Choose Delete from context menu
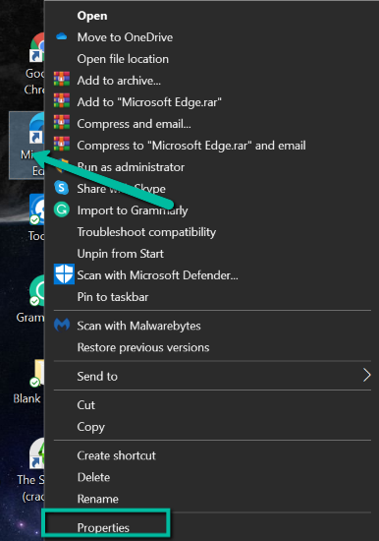The width and height of the screenshot is (379, 541). [x=93, y=477]
